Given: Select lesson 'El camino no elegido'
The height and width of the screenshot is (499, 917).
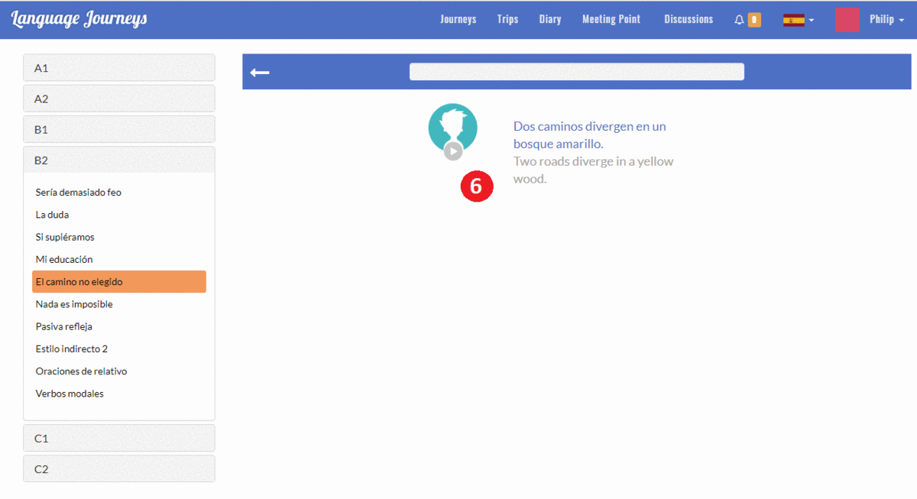Looking at the screenshot, I should 119,281.
